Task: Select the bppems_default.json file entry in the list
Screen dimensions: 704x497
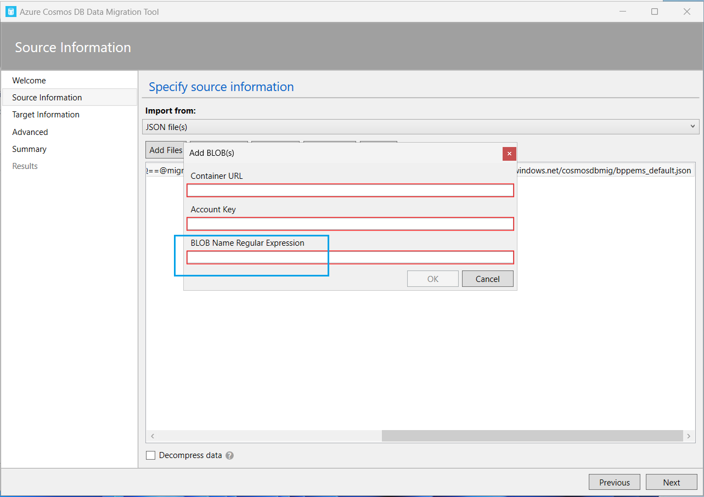Action: [x=420, y=171]
